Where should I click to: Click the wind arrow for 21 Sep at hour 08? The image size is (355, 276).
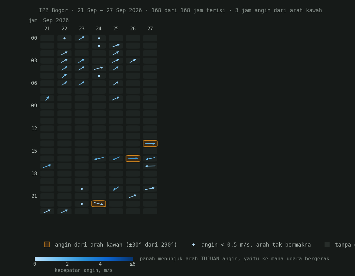(x=47, y=98)
